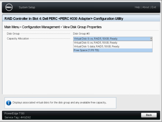Click the Disk Group field label
The width and height of the screenshot is (162, 122).
coord(13,34)
